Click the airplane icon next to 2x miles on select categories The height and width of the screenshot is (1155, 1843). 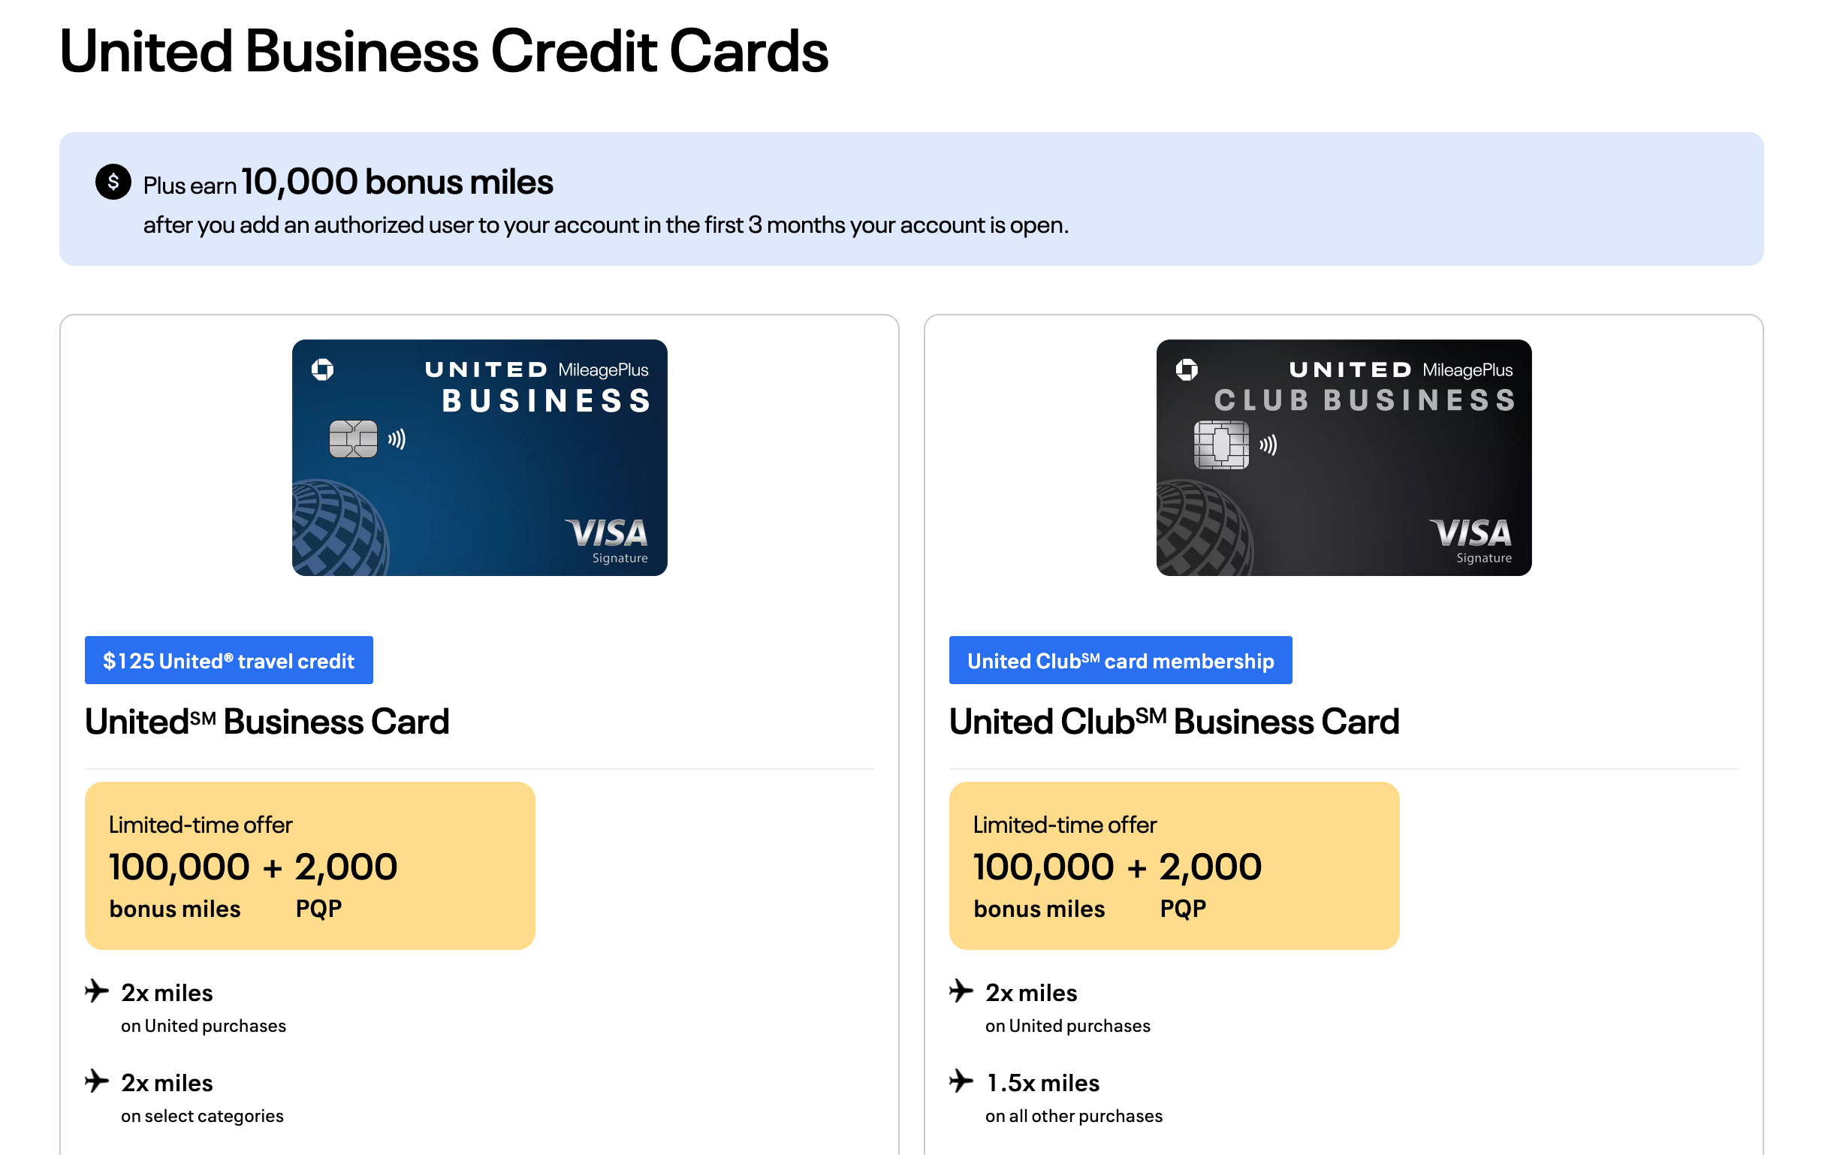tap(97, 1081)
